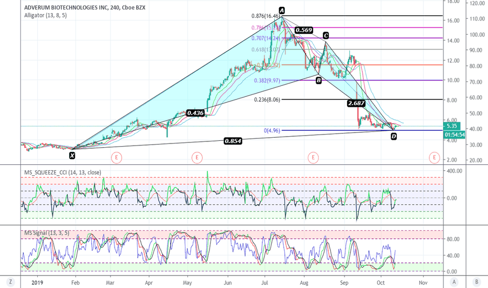
Task: Click the Jun label on the time axis
Action: (x=228, y=283)
